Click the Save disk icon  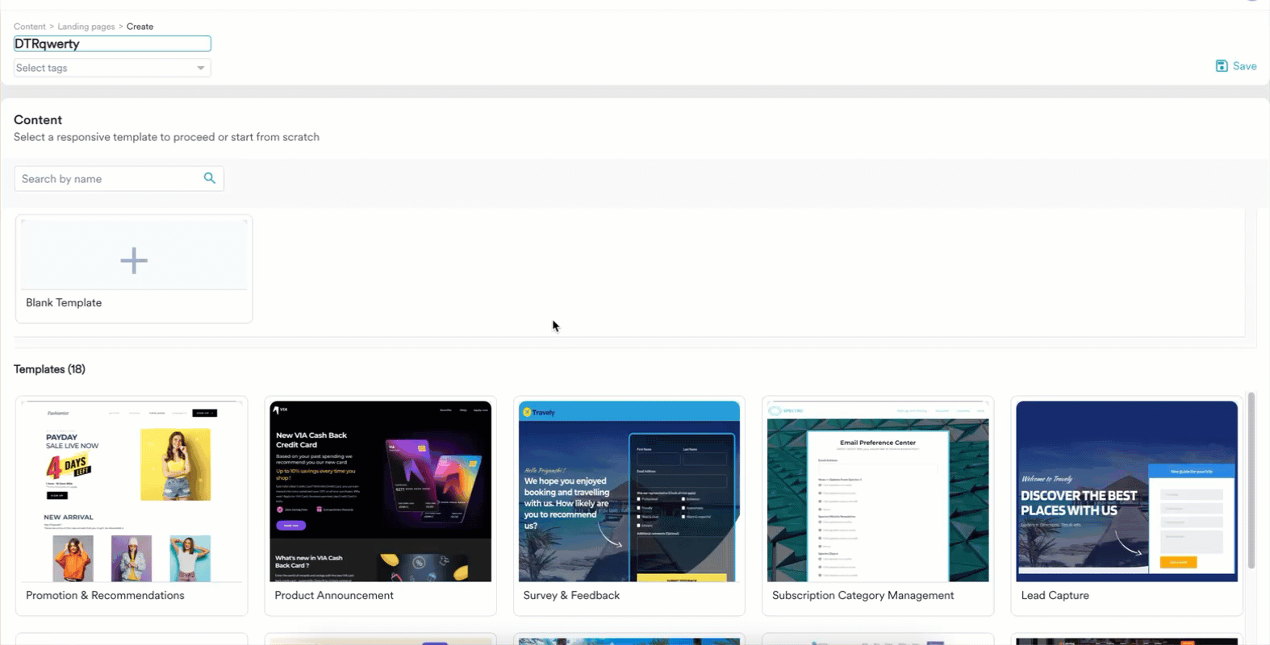(1222, 66)
